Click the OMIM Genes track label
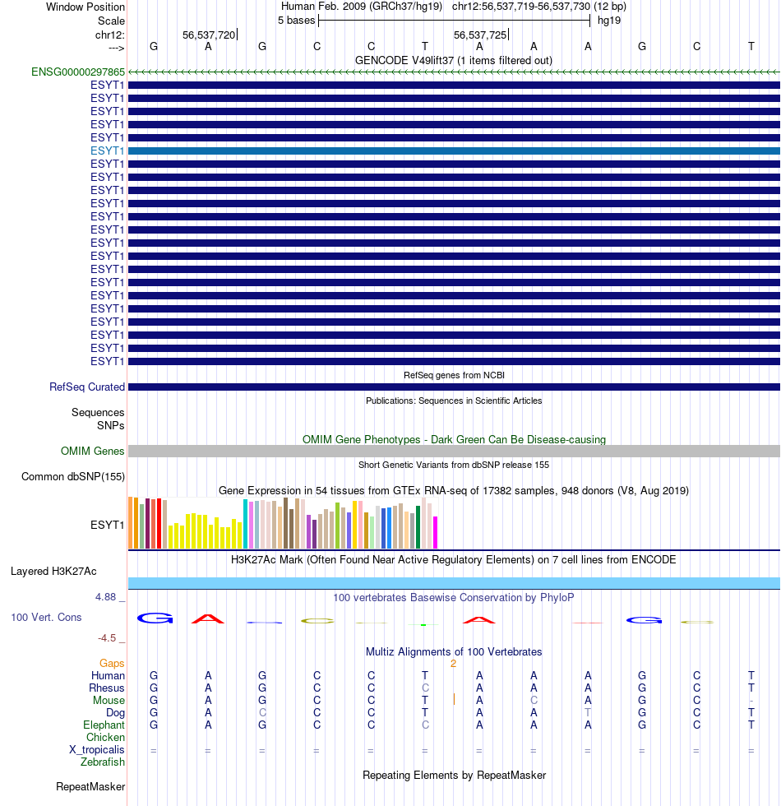Screen dimensions: 781x806 pyautogui.click(x=92, y=451)
